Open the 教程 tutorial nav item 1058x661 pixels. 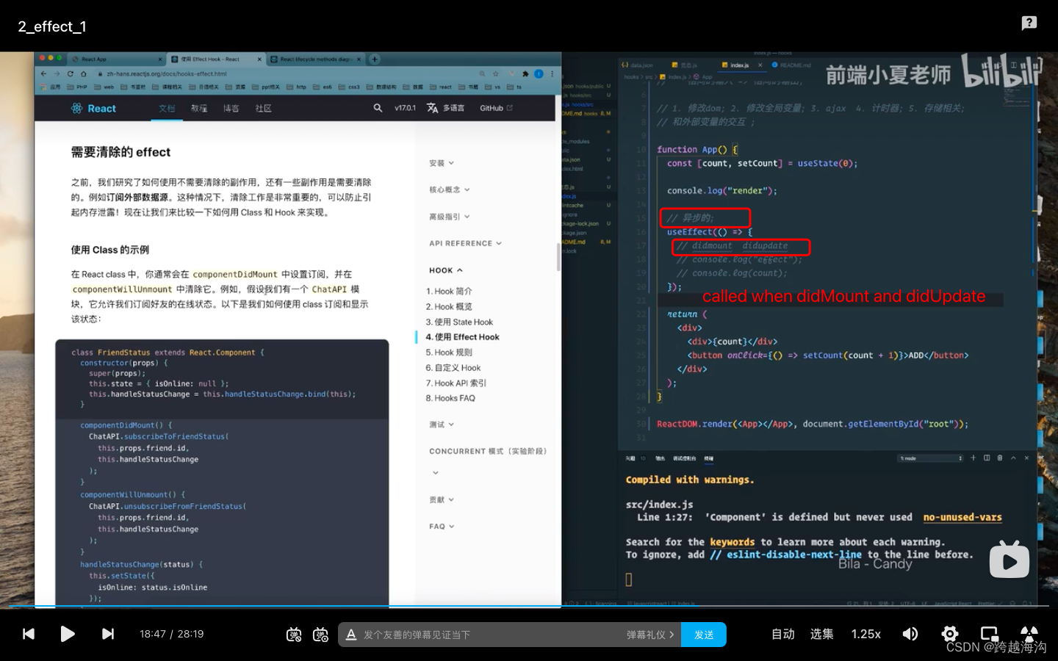click(x=199, y=108)
